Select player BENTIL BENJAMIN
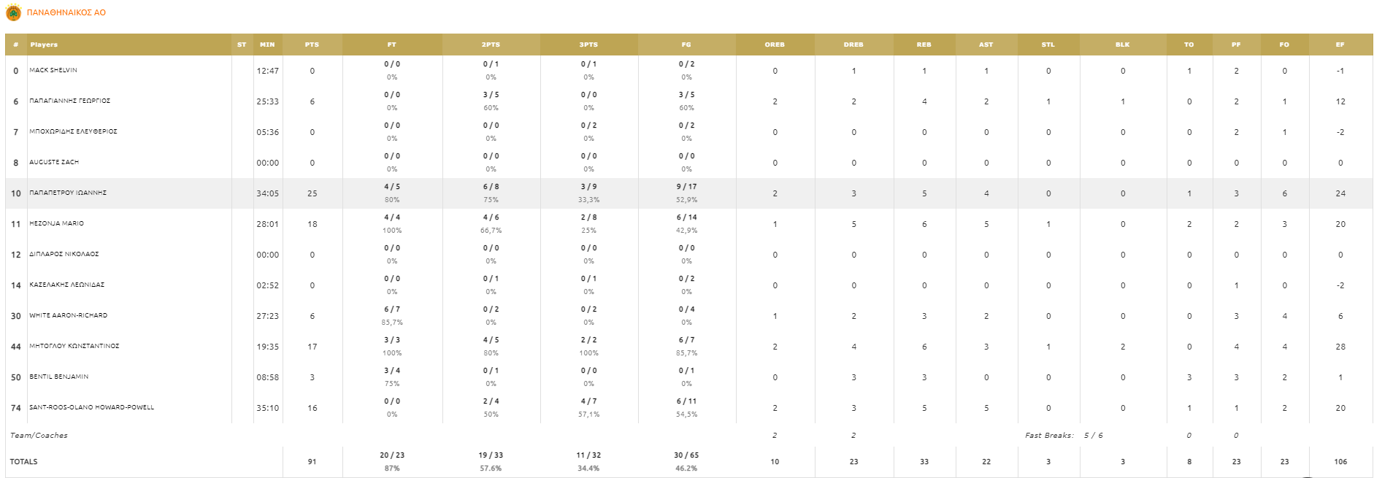 [x=58, y=377]
